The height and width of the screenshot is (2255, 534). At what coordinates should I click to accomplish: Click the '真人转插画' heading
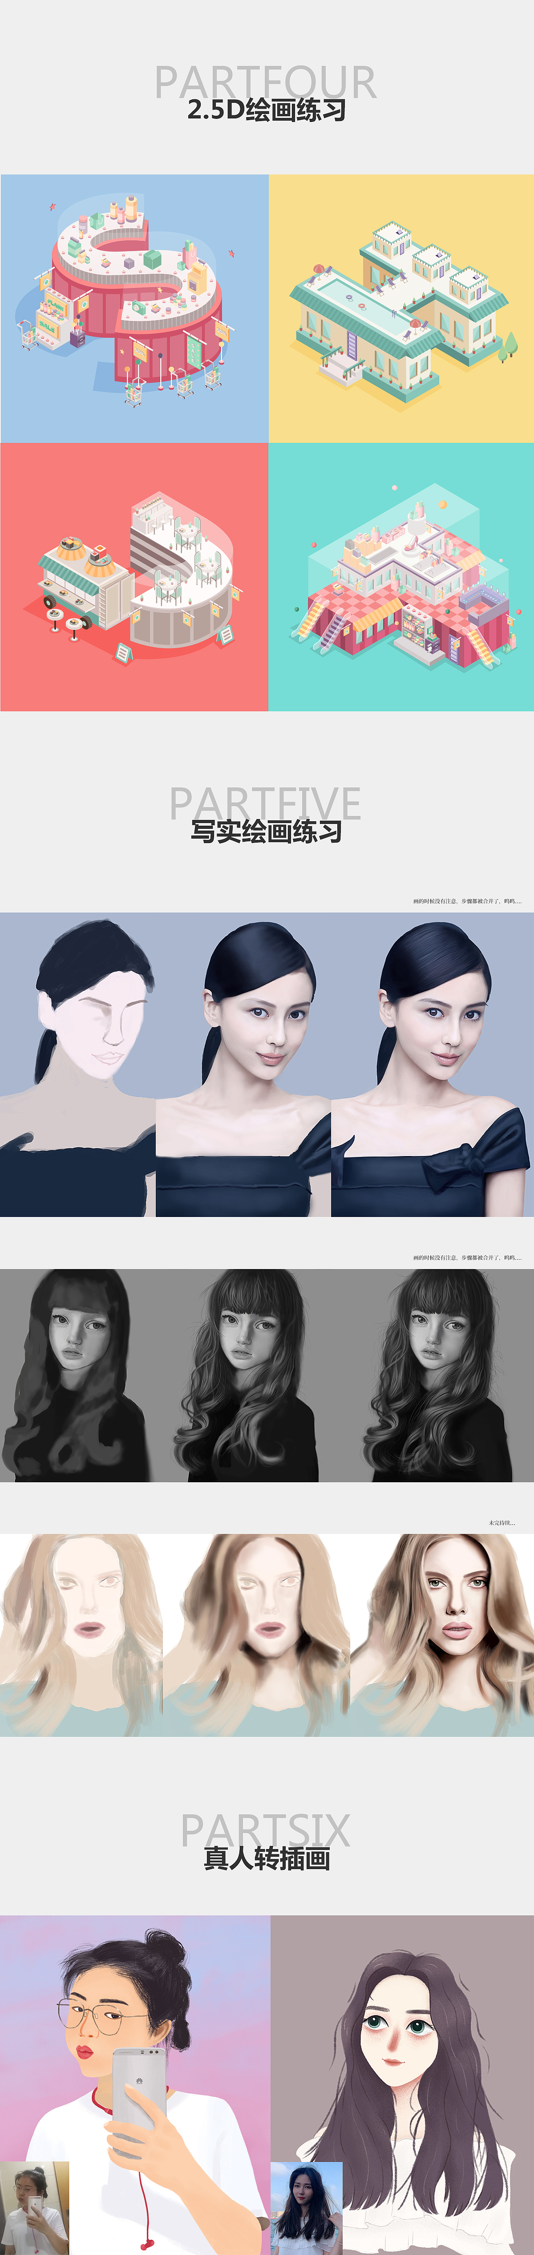tap(267, 1858)
